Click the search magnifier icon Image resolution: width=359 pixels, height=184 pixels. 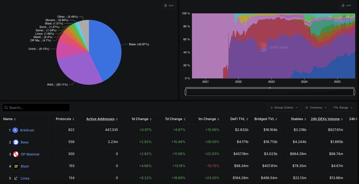pos(6,107)
